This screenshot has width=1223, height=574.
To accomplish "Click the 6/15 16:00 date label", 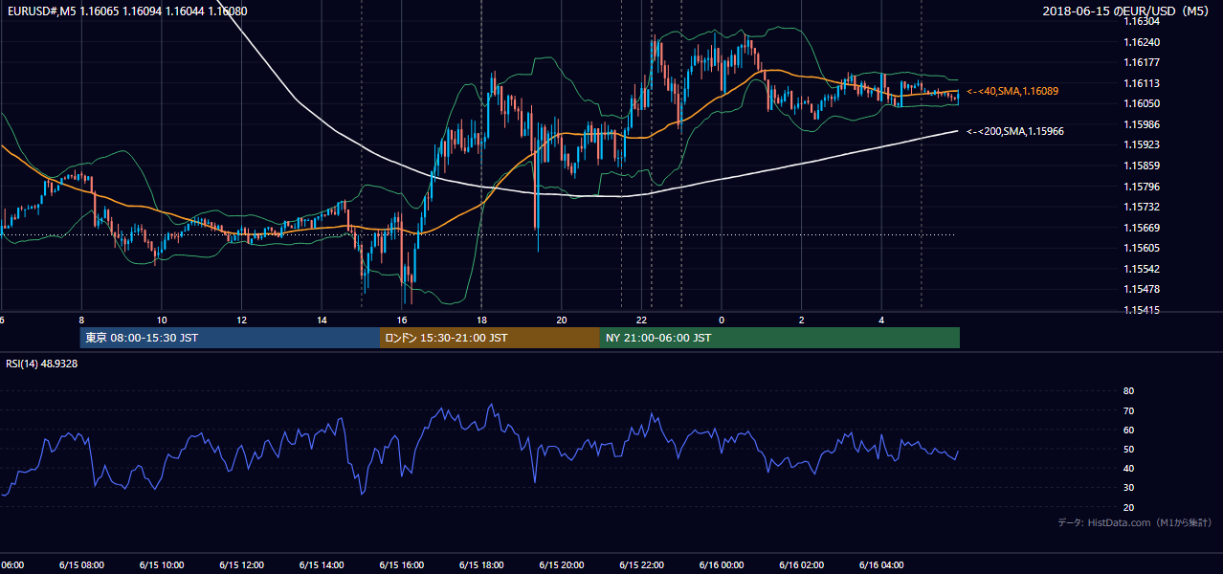I will [x=401, y=565].
